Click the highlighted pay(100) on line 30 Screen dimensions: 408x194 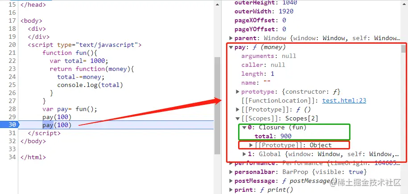tap(57, 125)
